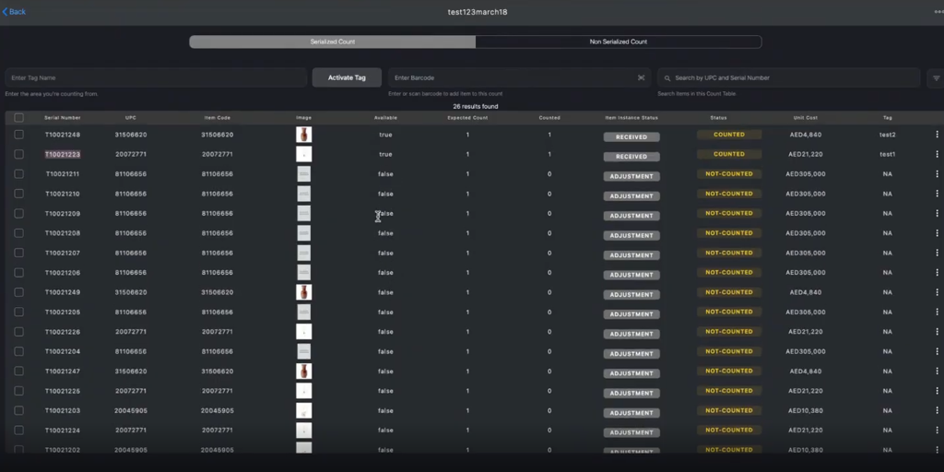Open kebab menu for T10021203

937,410
